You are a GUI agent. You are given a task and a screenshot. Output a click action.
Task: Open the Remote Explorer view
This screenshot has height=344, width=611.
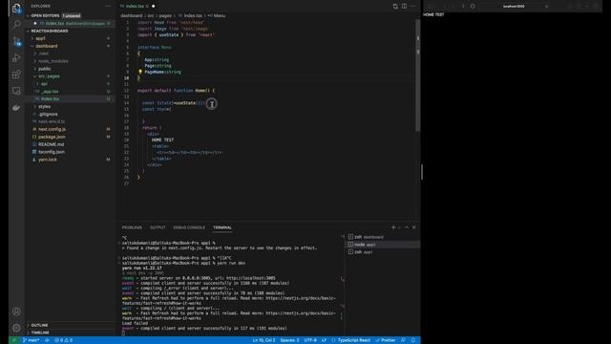point(16,91)
